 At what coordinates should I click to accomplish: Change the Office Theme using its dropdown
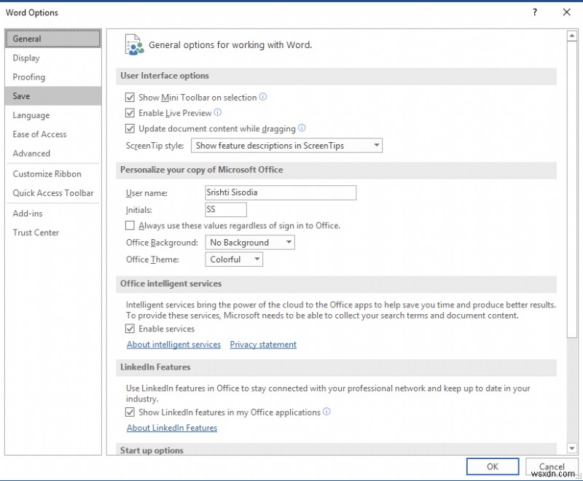tap(259, 259)
